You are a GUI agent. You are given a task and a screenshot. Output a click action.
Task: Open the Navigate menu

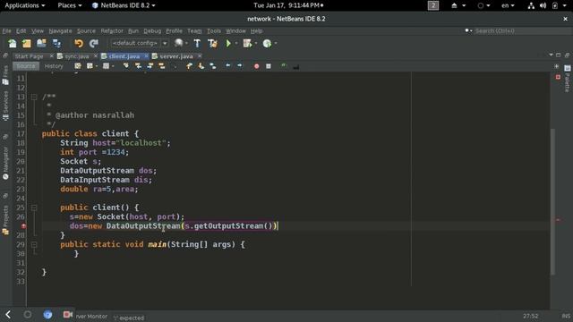(60, 31)
